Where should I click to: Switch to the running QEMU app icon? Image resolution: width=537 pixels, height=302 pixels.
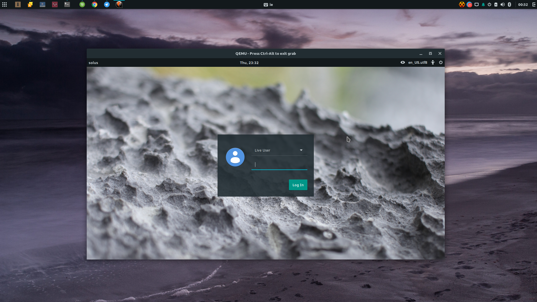point(119,4)
